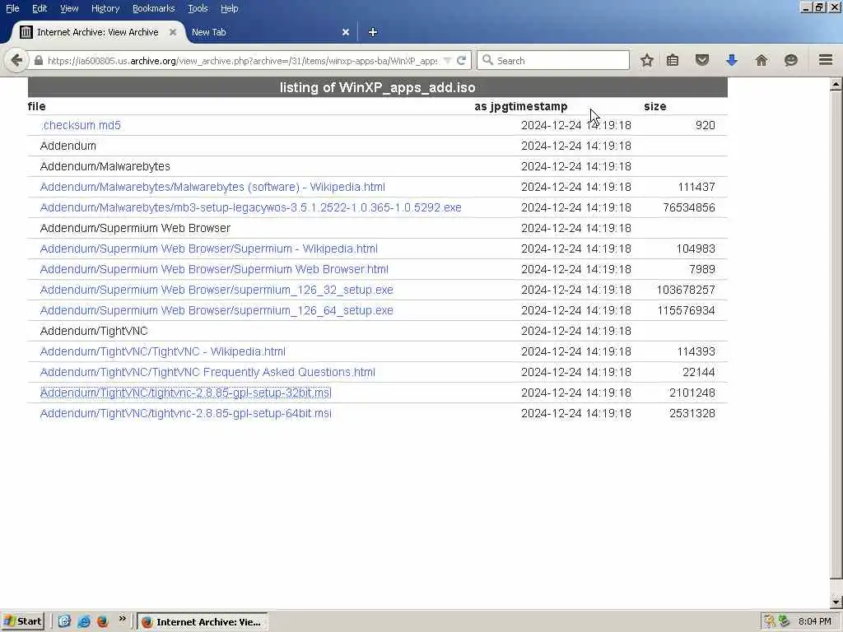
Task: Open the hamburger menu button
Action: coord(825,60)
